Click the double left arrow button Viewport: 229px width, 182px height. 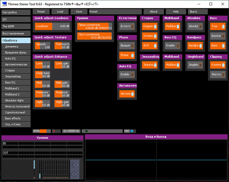click(75, 174)
